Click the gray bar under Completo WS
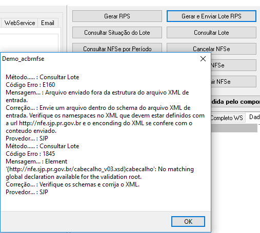 (x=234, y=128)
